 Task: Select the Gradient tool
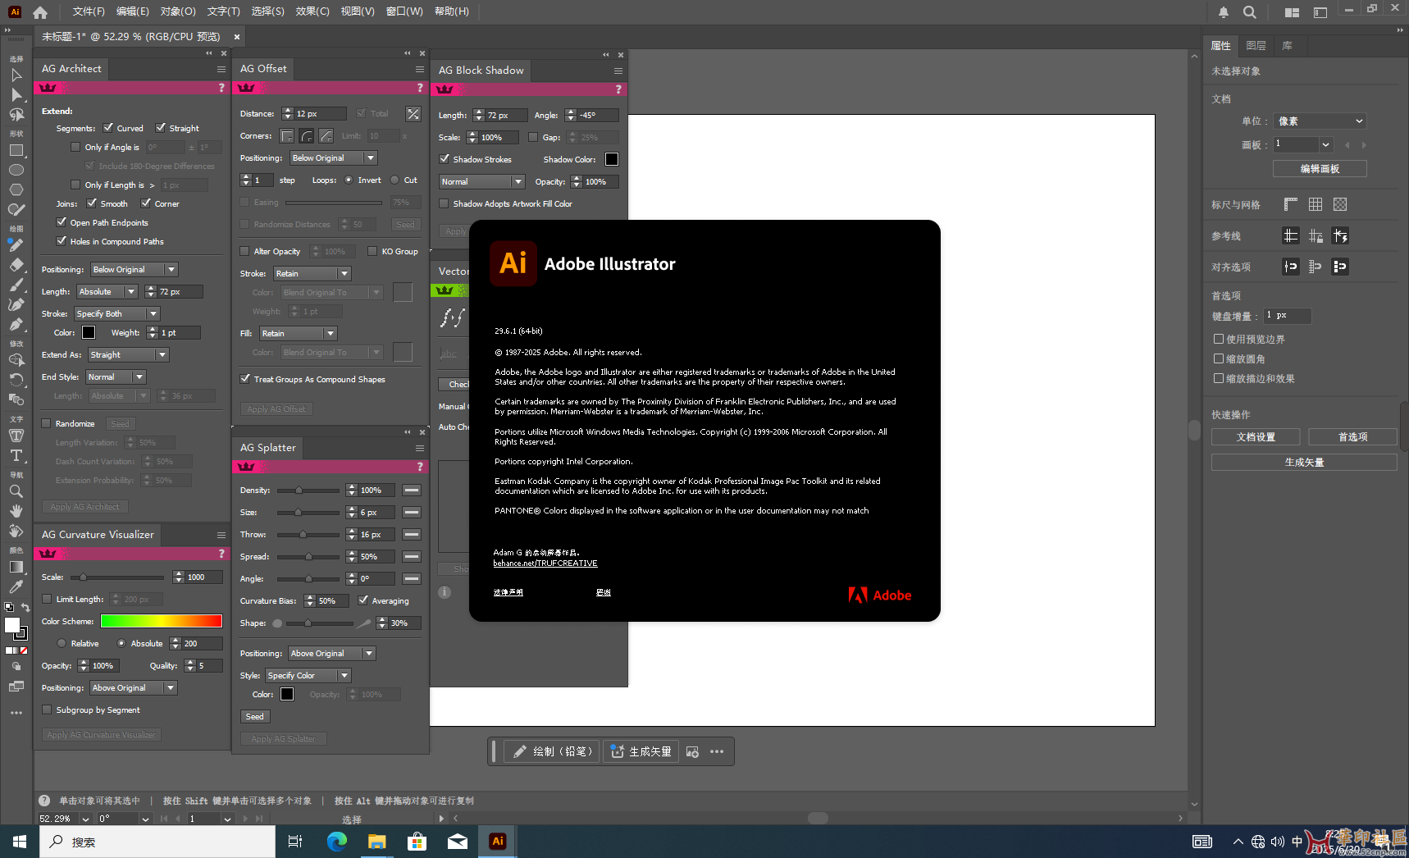pyautogui.click(x=16, y=567)
